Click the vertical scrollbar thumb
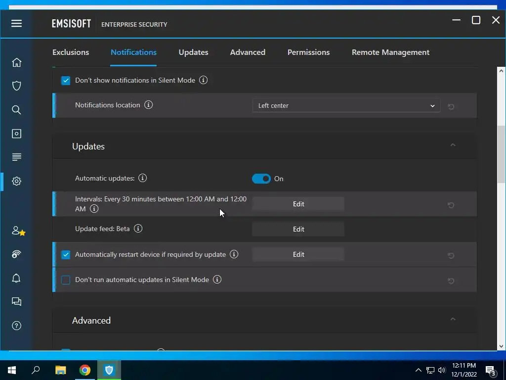The width and height of the screenshot is (506, 380). point(501,154)
